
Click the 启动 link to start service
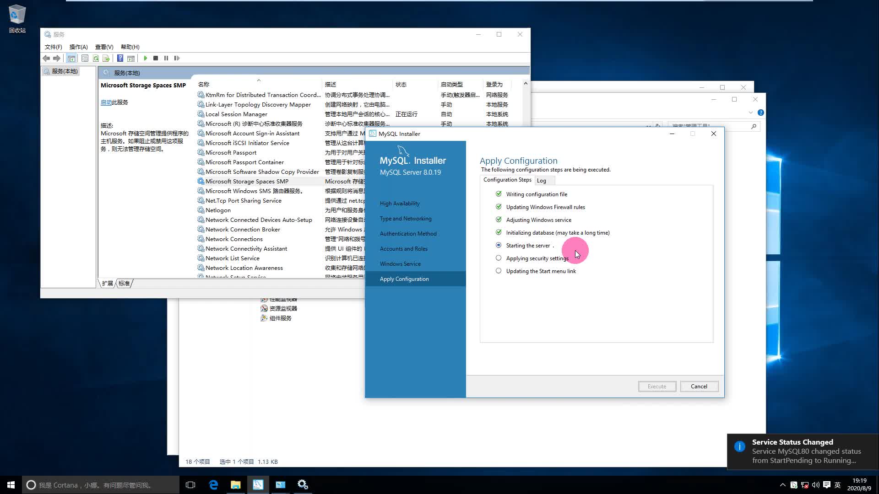point(106,102)
